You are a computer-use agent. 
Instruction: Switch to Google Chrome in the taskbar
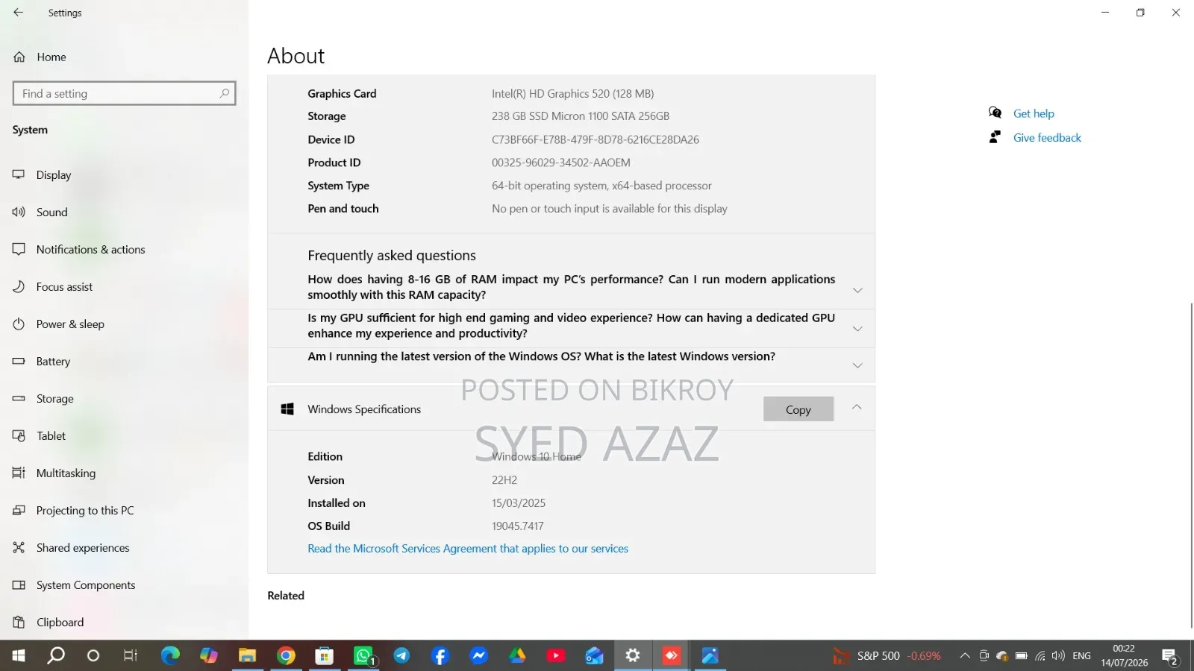pos(286,656)
